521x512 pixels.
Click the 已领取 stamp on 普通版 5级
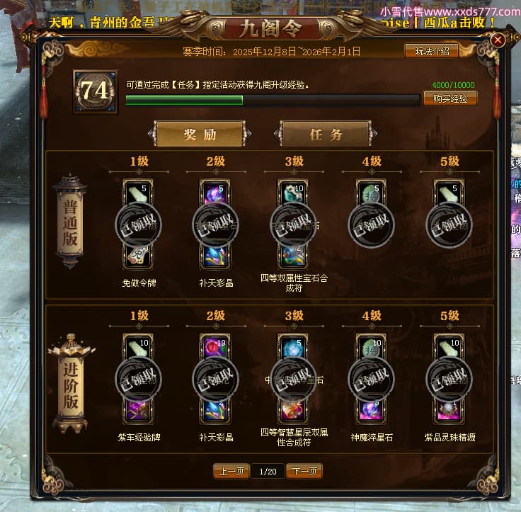point(449,225)
